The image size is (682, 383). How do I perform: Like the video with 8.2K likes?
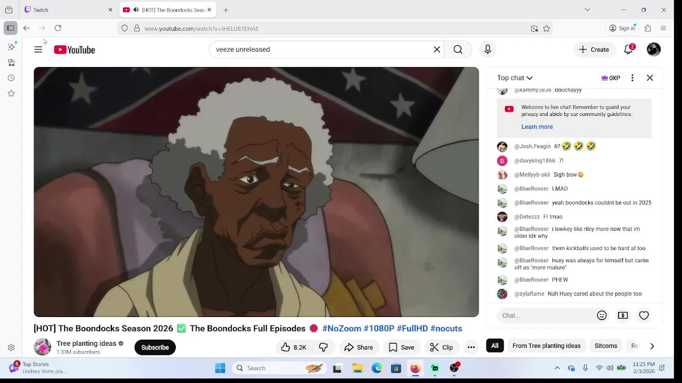click(x=294, y=347)
